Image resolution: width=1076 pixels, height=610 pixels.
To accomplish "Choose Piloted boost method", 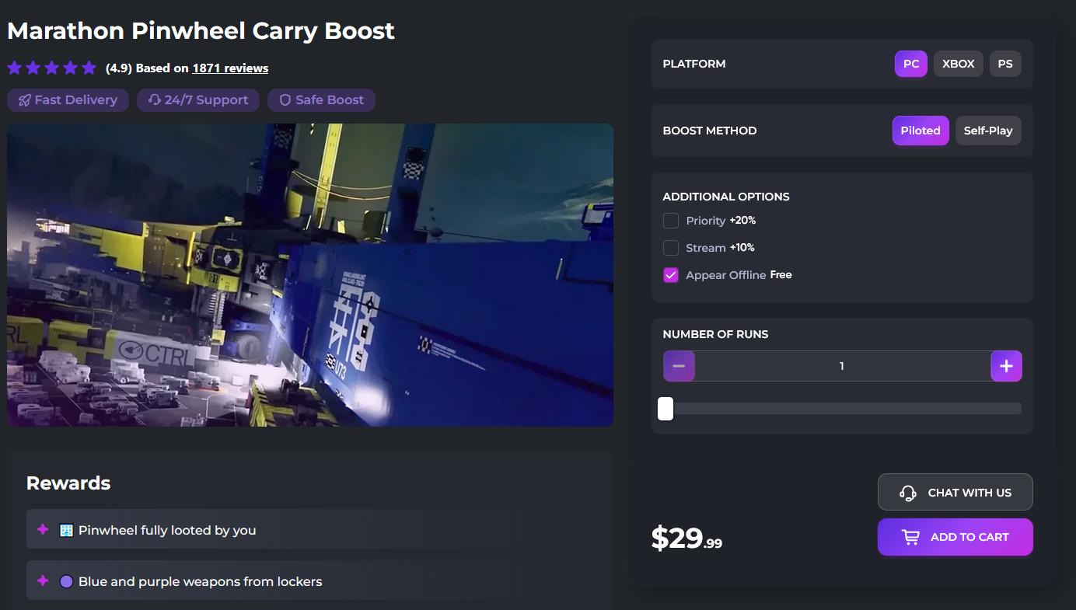I will pyautogui.click(x=921, y=131).
